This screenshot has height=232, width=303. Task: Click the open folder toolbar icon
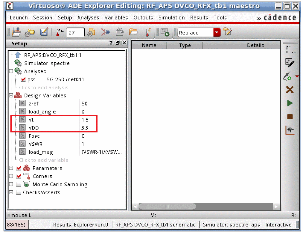[133, 32]
